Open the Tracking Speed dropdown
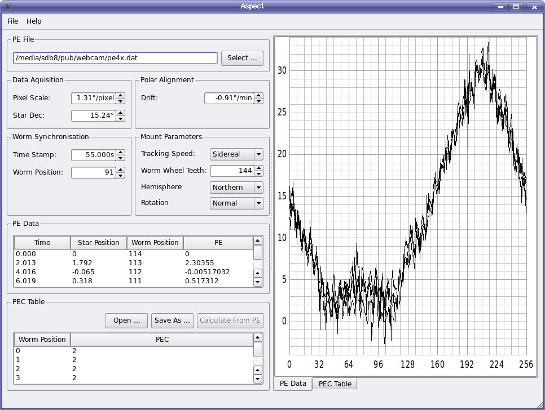This screenshot has height=410, width=545. pyautogui.click(x=236, y=154)
